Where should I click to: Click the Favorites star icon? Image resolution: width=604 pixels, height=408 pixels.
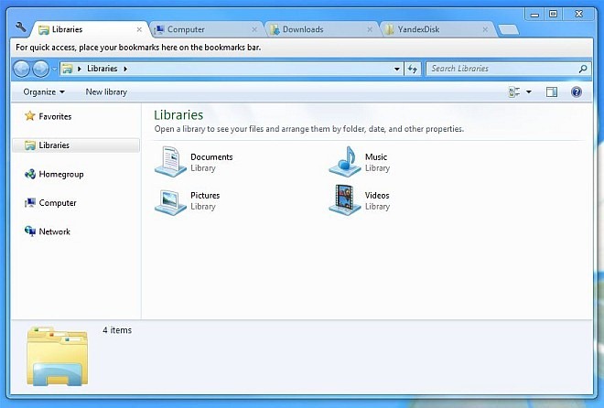[29, 116]
